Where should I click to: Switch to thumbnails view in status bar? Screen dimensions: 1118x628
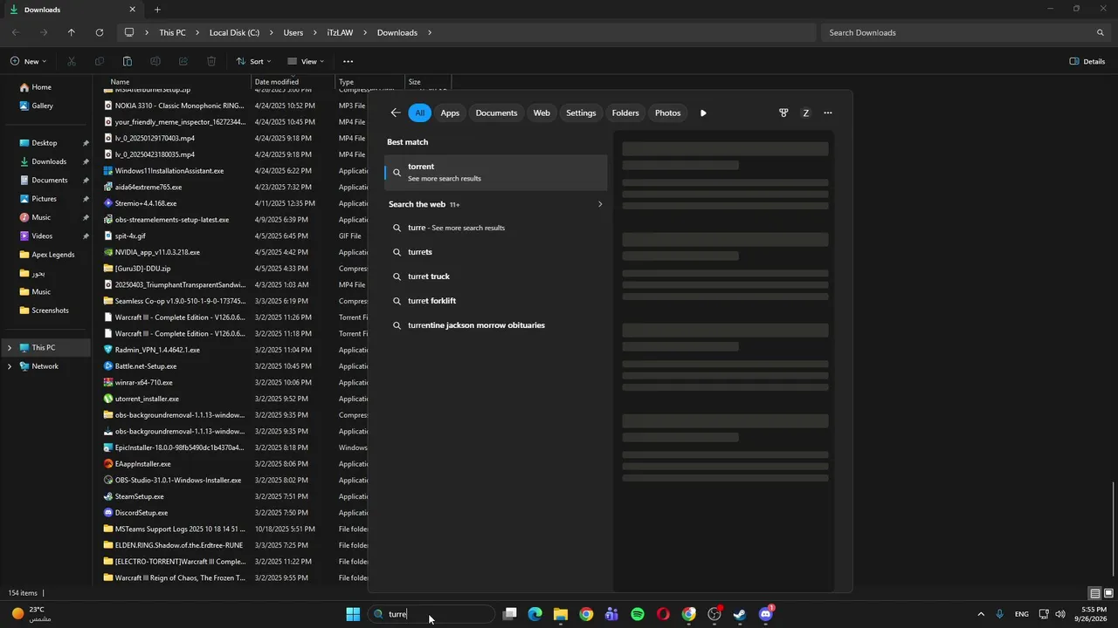pos(1108,593)
